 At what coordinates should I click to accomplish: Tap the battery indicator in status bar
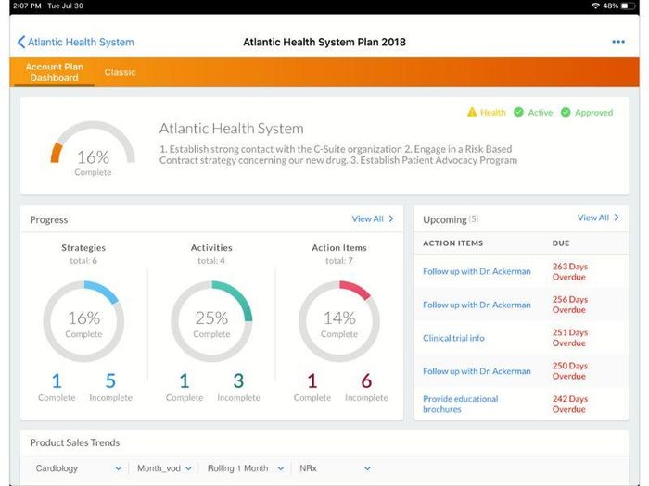click(x=628, y=6)
